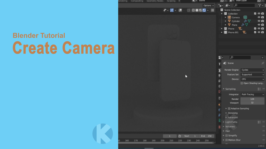Viewport: 266px width, 149px height.
Task: Exclude Collection via its checkbox
Action: pos(255,14)
